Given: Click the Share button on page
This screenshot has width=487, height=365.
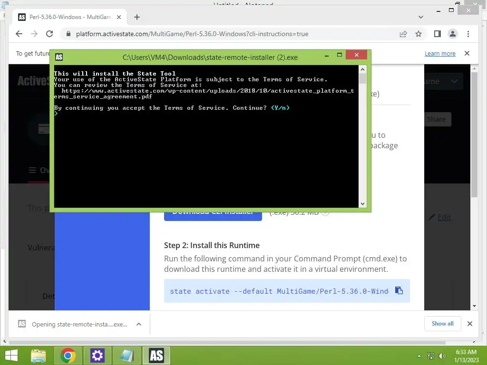Looking at the screenshot, I should (x=438, y=119).
